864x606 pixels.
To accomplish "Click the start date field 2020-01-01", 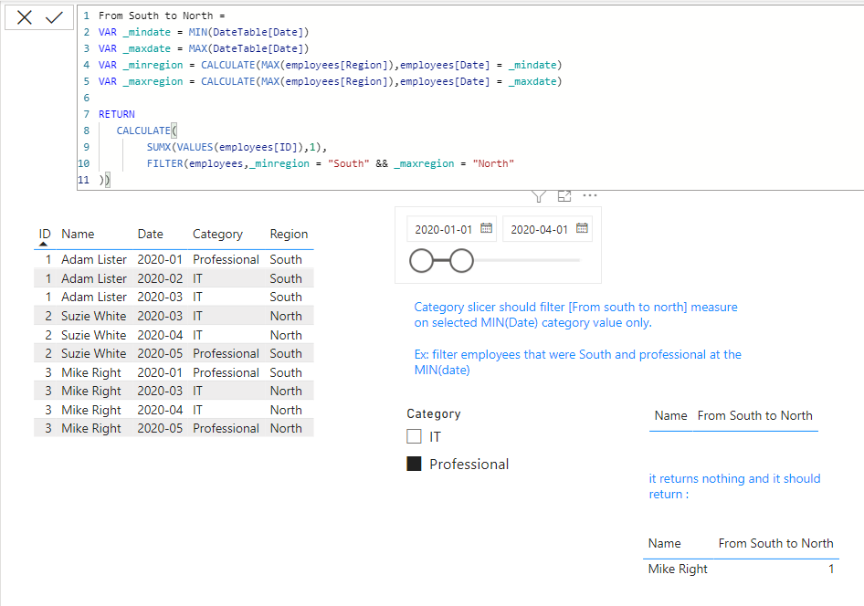I will pos(444,229).
